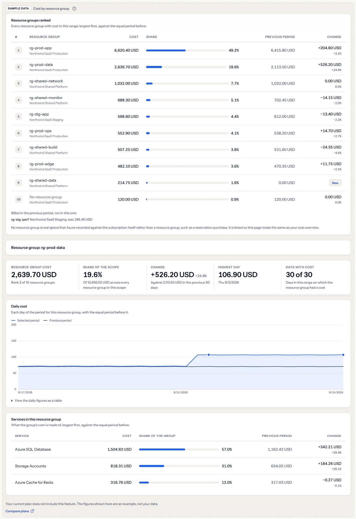Click the Previous period legend entry

click(57, 320)
